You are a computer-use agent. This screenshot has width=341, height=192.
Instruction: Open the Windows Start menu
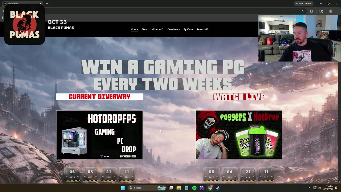click(x=123, y=188)
